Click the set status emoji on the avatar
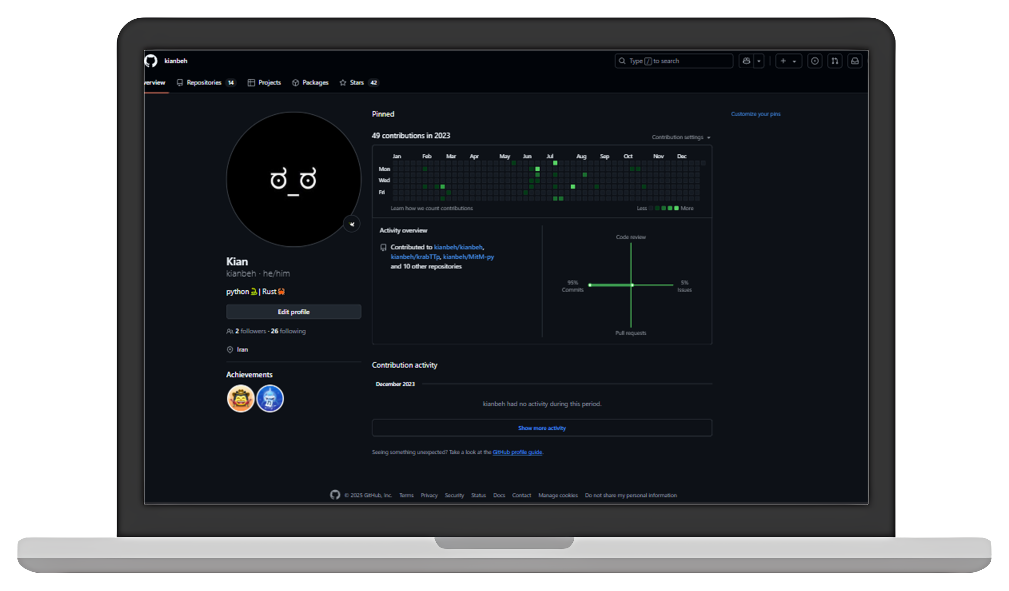This screenshot has height=591, width=1009. [352, 224]
